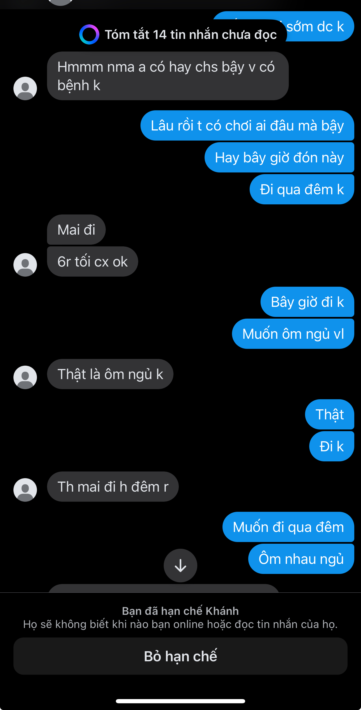Select message "Muốn đi qua đêm"
The width and height of the screenshot is (361, 710).
point(288,527)
